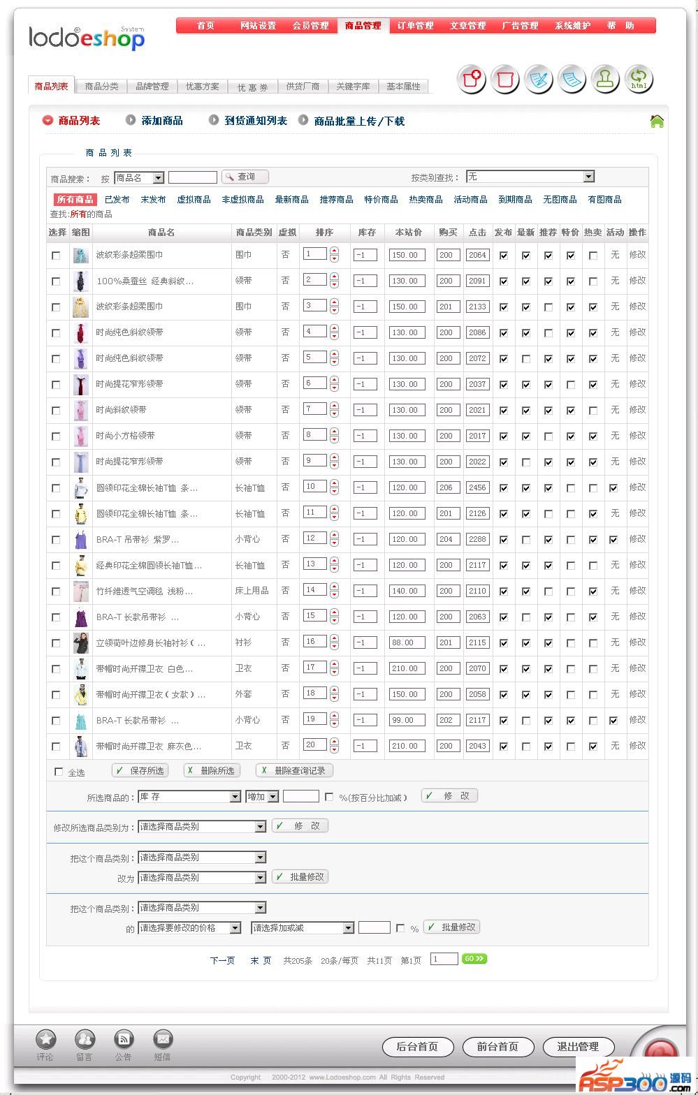Click 删除所选 button
Viewport: 698px width, 1095px height.
212,771
